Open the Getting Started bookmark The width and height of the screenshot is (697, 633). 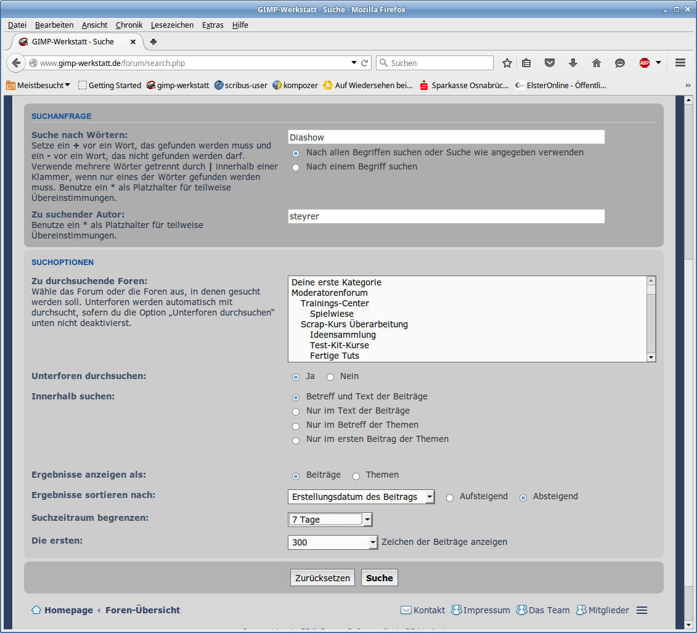[109, 85]
